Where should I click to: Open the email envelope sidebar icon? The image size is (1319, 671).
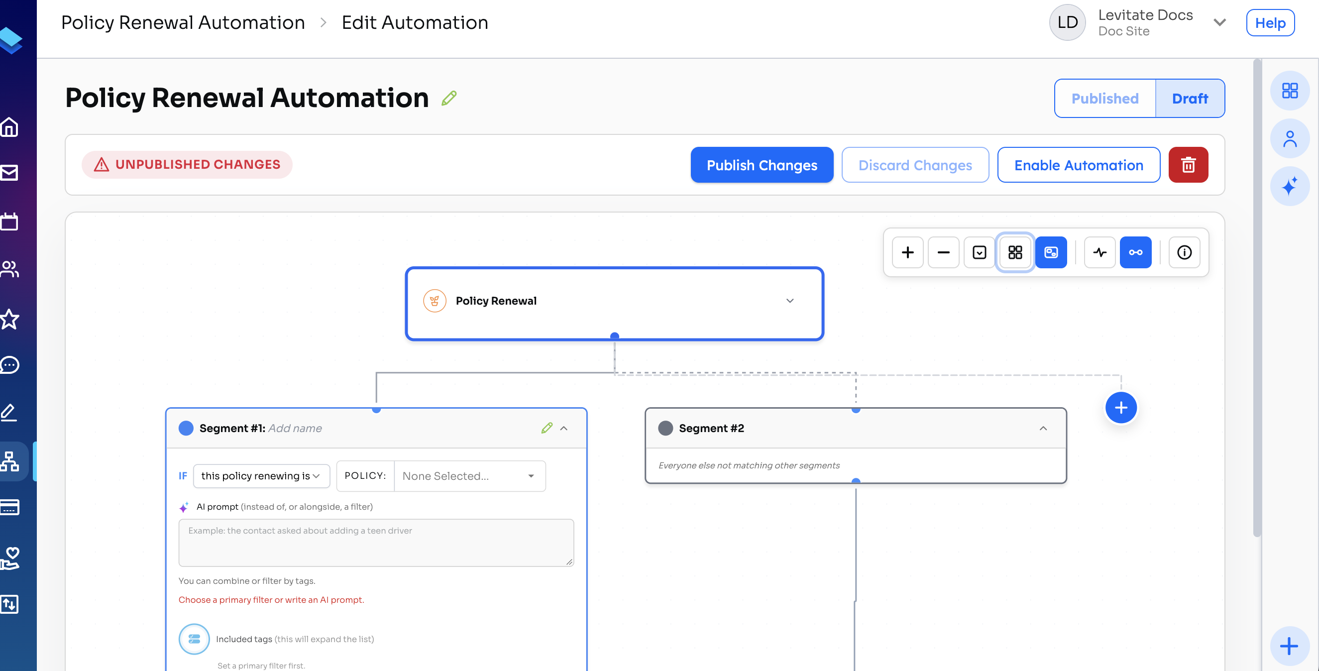coord(10,173)
